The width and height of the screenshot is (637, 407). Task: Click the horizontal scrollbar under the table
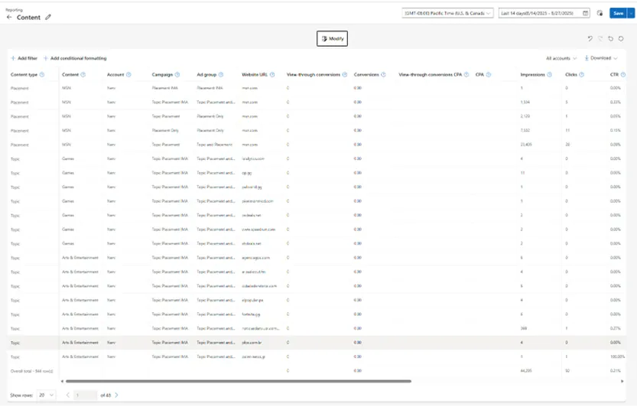pos(237,381)
